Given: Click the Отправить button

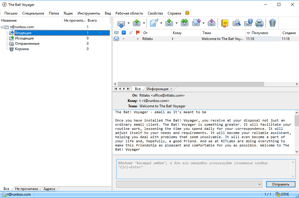Looking at the screenshot, I should (281, 184).
